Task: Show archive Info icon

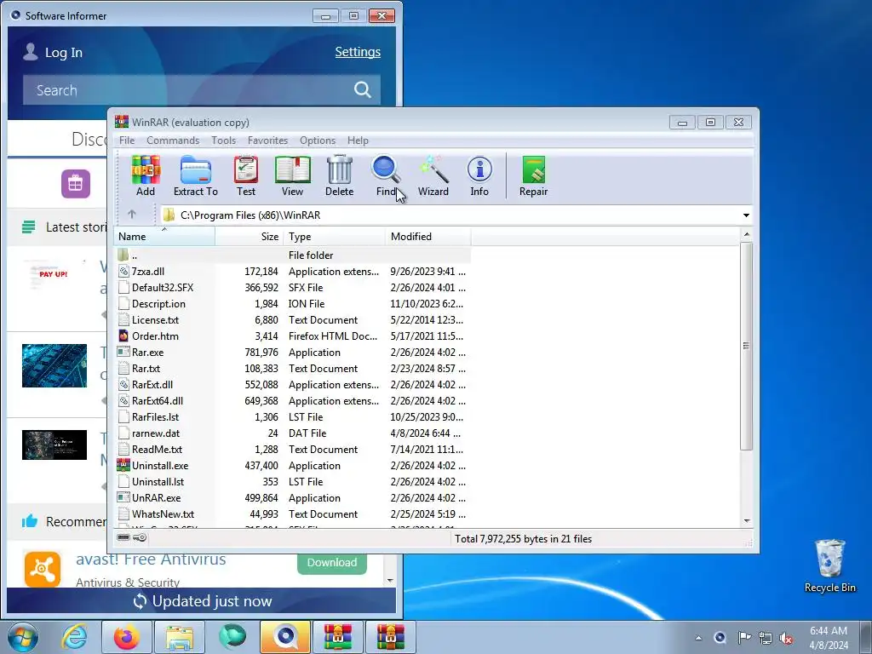Action: point(479,175)
